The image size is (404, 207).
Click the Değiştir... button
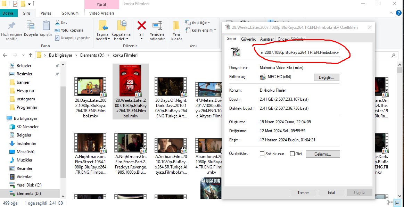click(327, 77)
